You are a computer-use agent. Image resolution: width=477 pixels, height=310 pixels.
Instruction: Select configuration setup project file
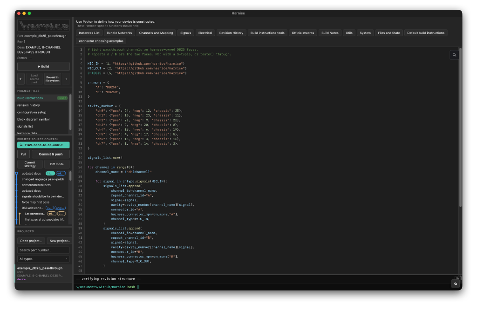(x=42, y=113)
